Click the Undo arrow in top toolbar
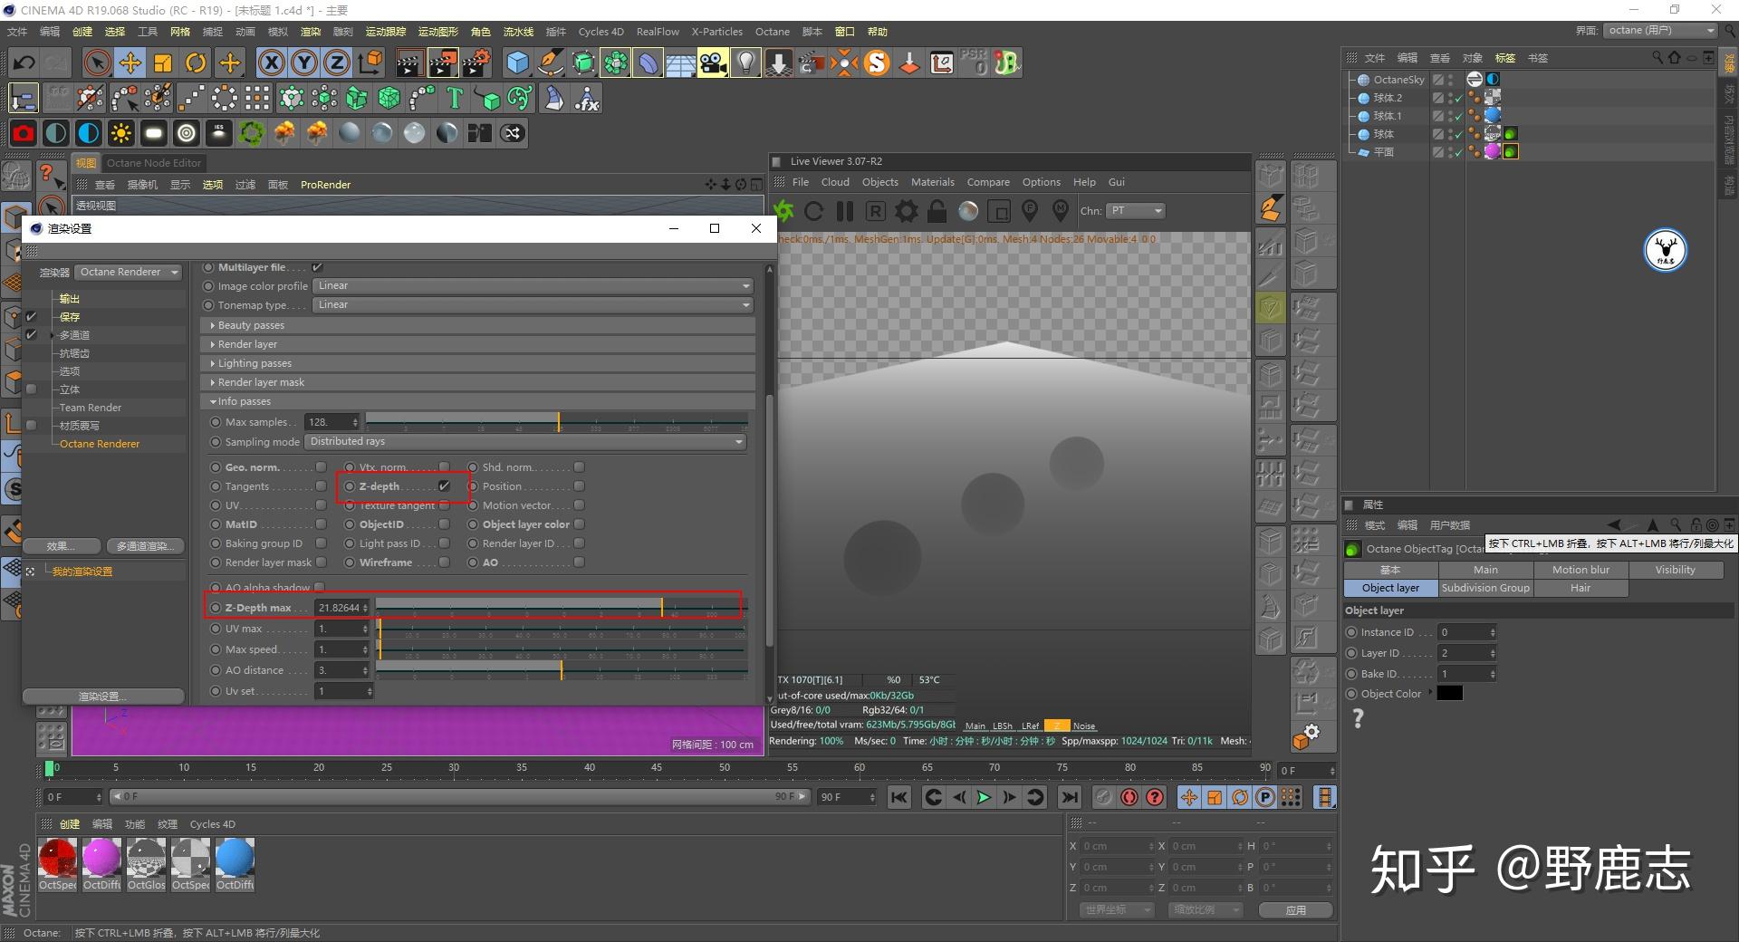Screen dimensions: 1739x942 (24, 62)
